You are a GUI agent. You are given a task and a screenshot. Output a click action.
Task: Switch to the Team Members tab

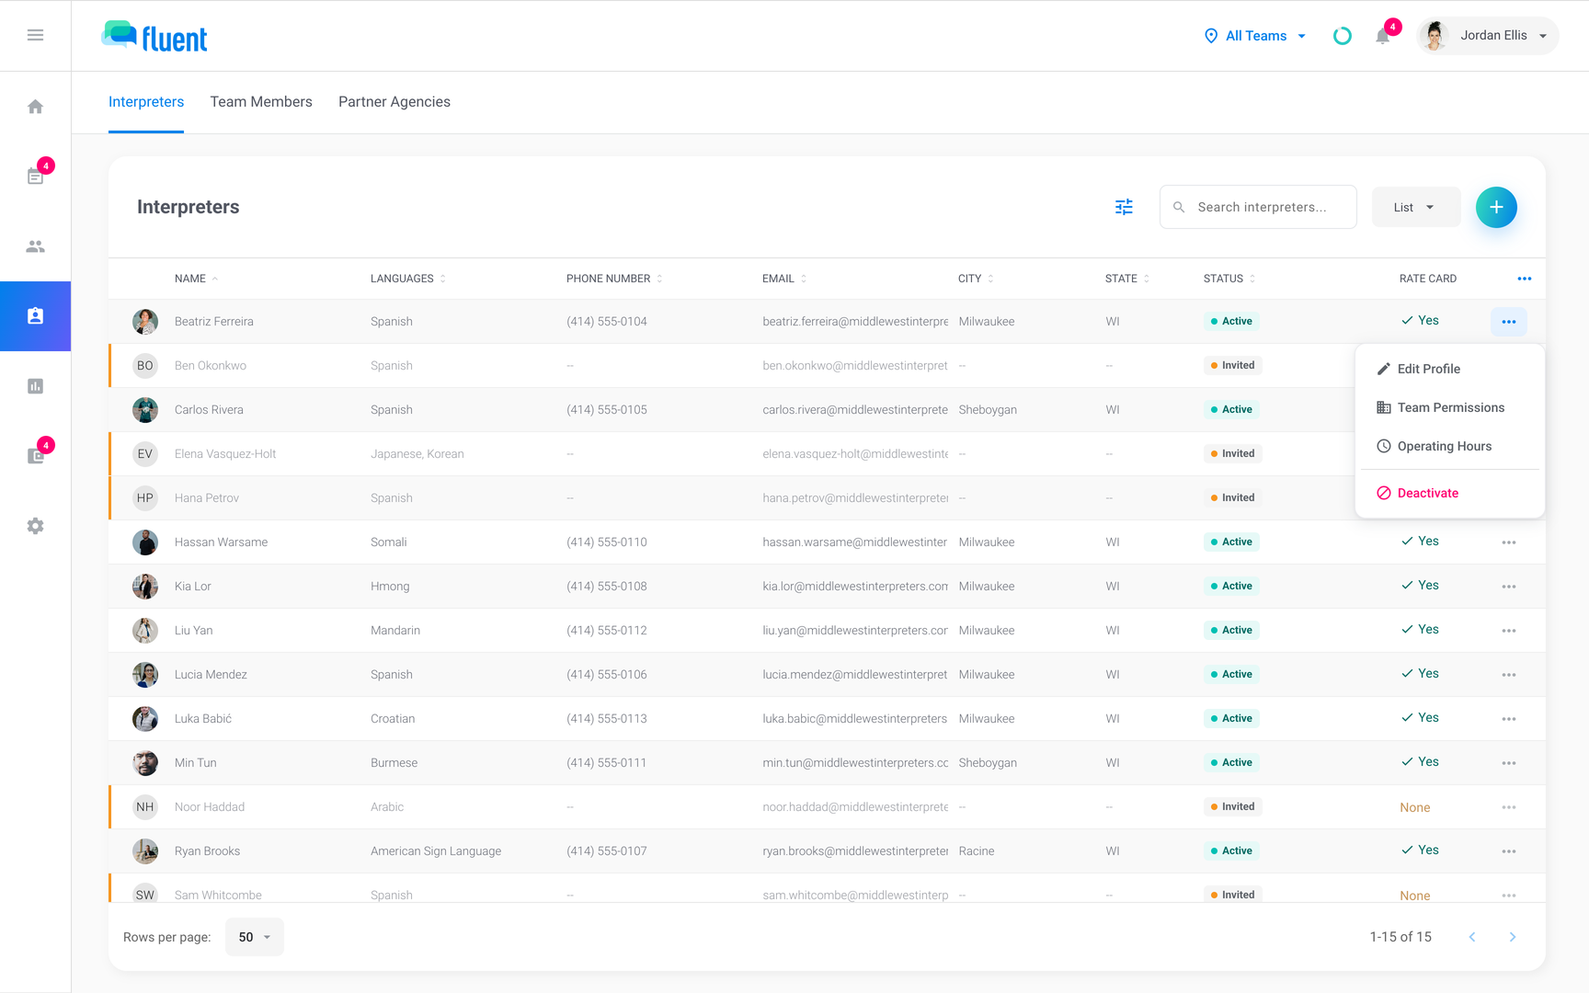(x=261, y=102)
